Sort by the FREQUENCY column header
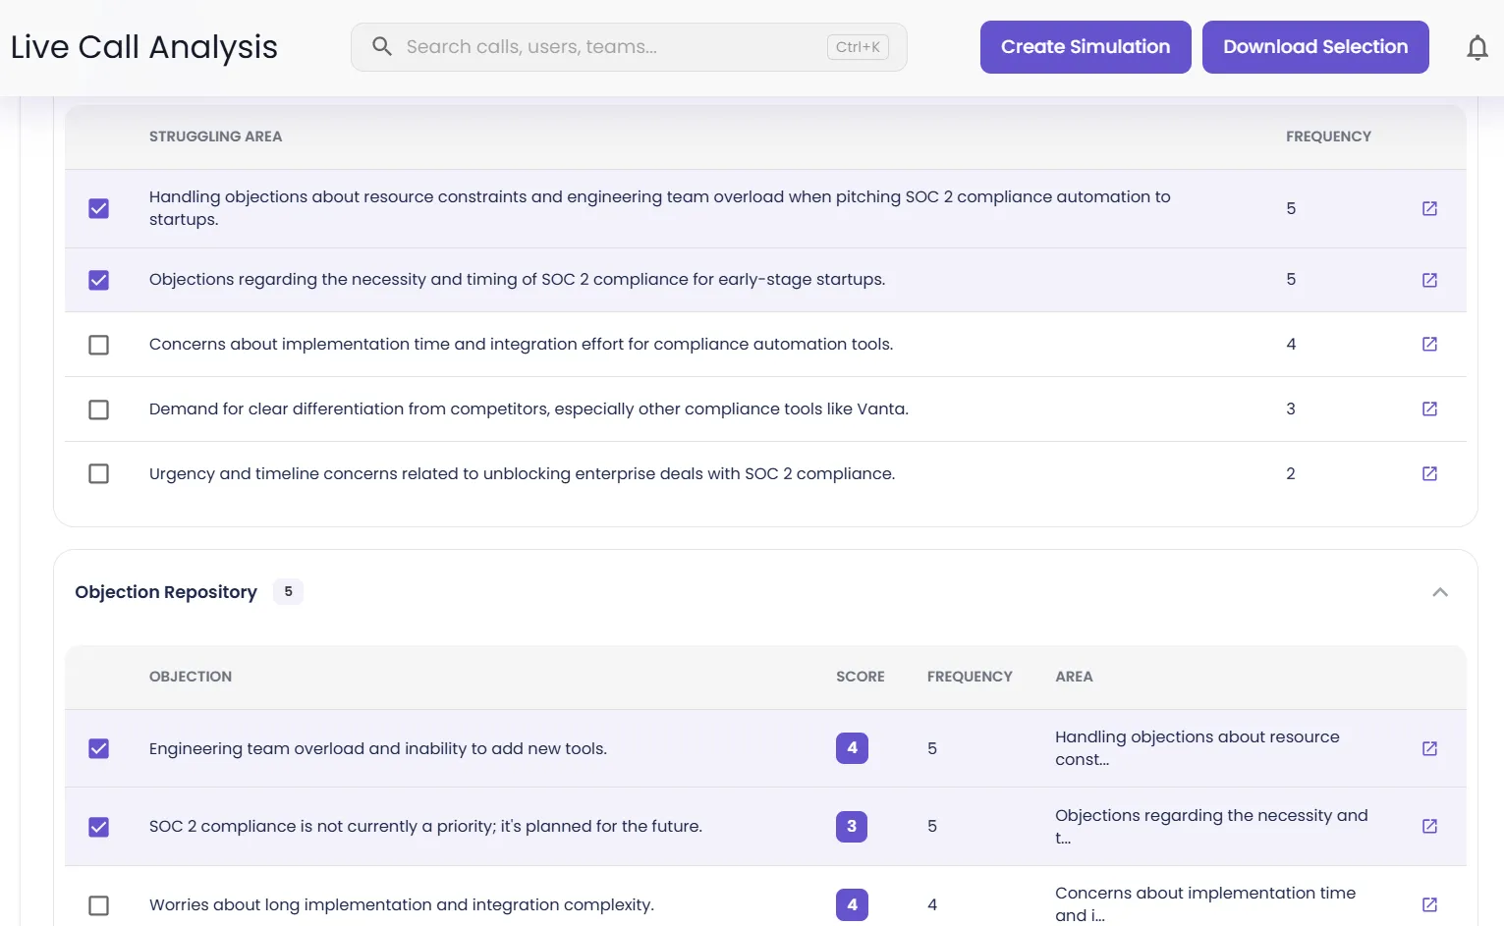The width and height of the screenshot is (1504, 926). [x=1328, y=136]
